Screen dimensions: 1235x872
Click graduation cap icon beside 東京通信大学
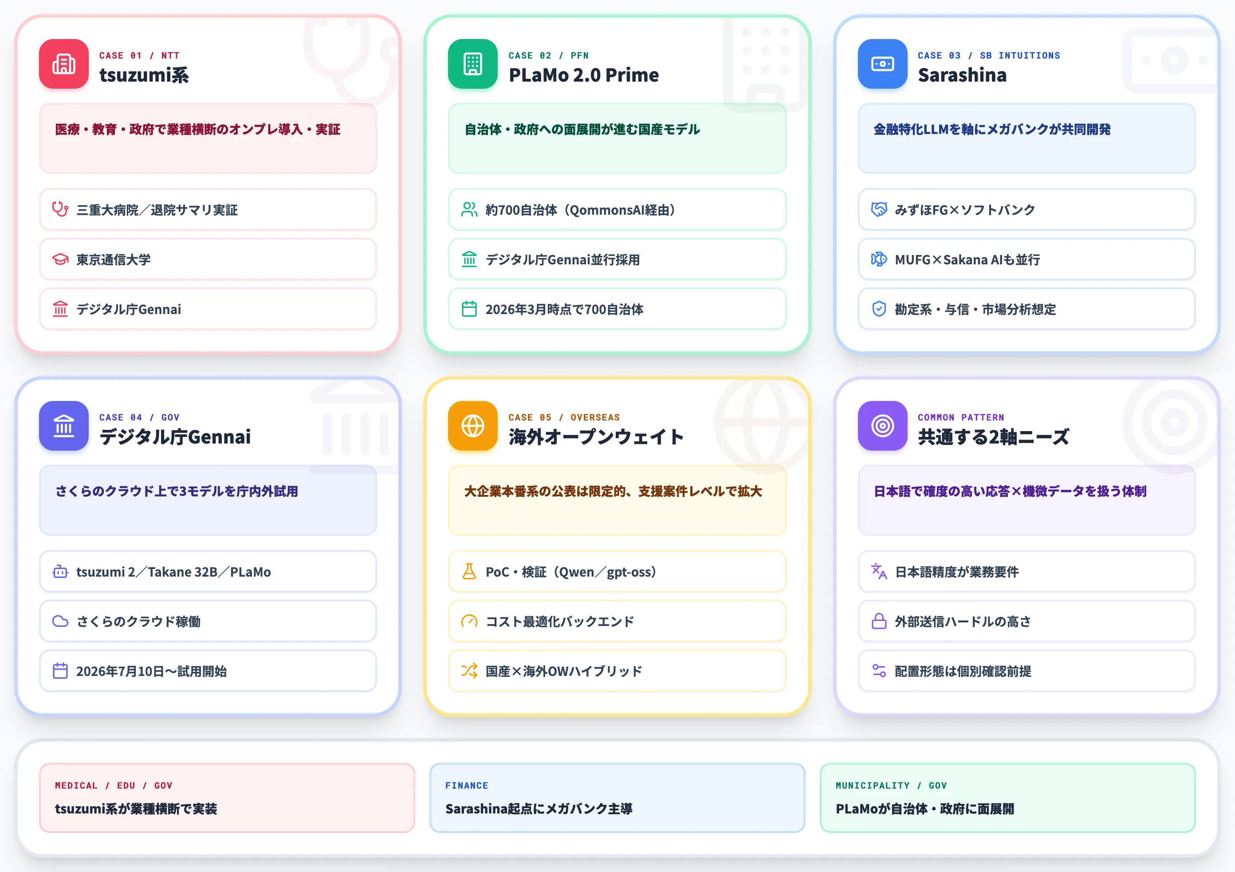(x=60, y=259)
